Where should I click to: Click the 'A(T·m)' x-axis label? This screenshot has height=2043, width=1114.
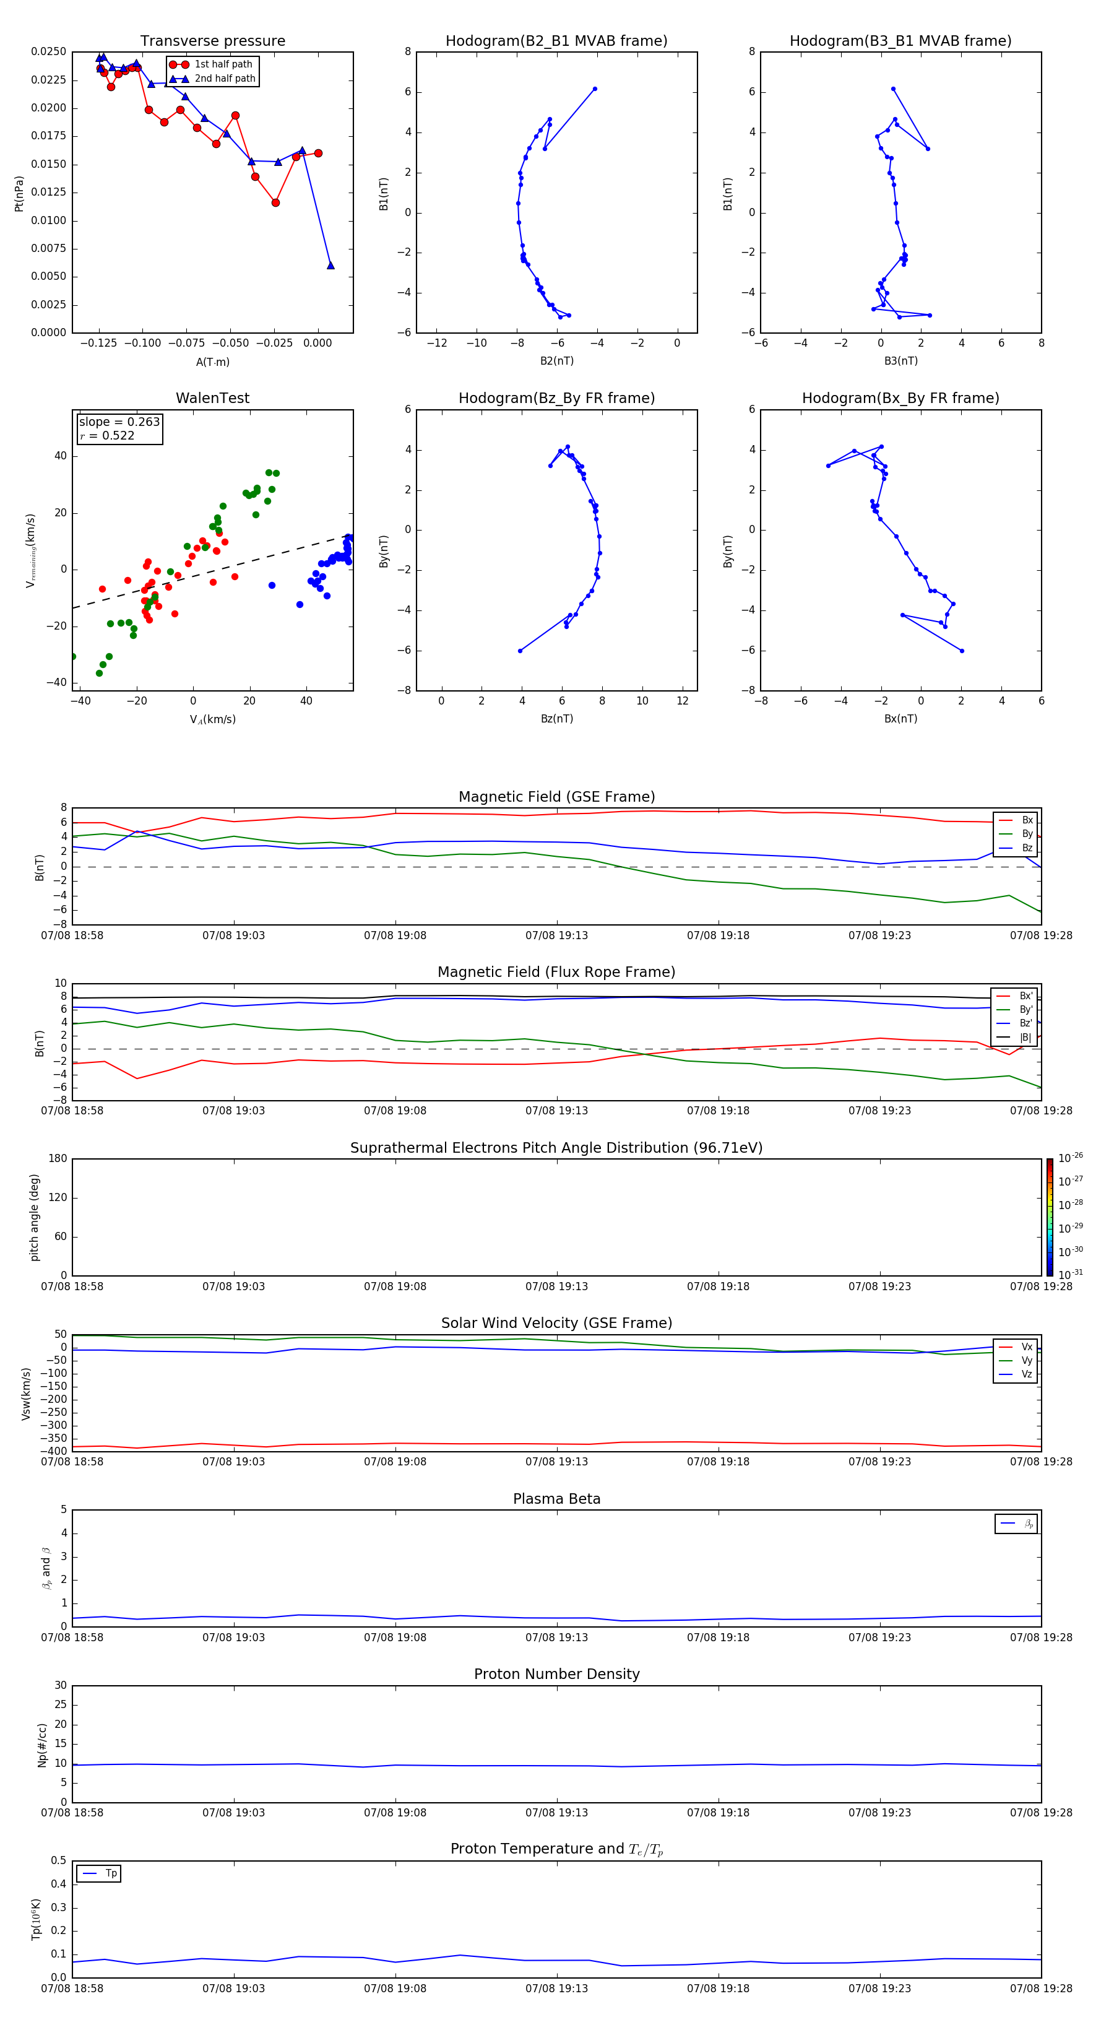[x=212, y=362]
